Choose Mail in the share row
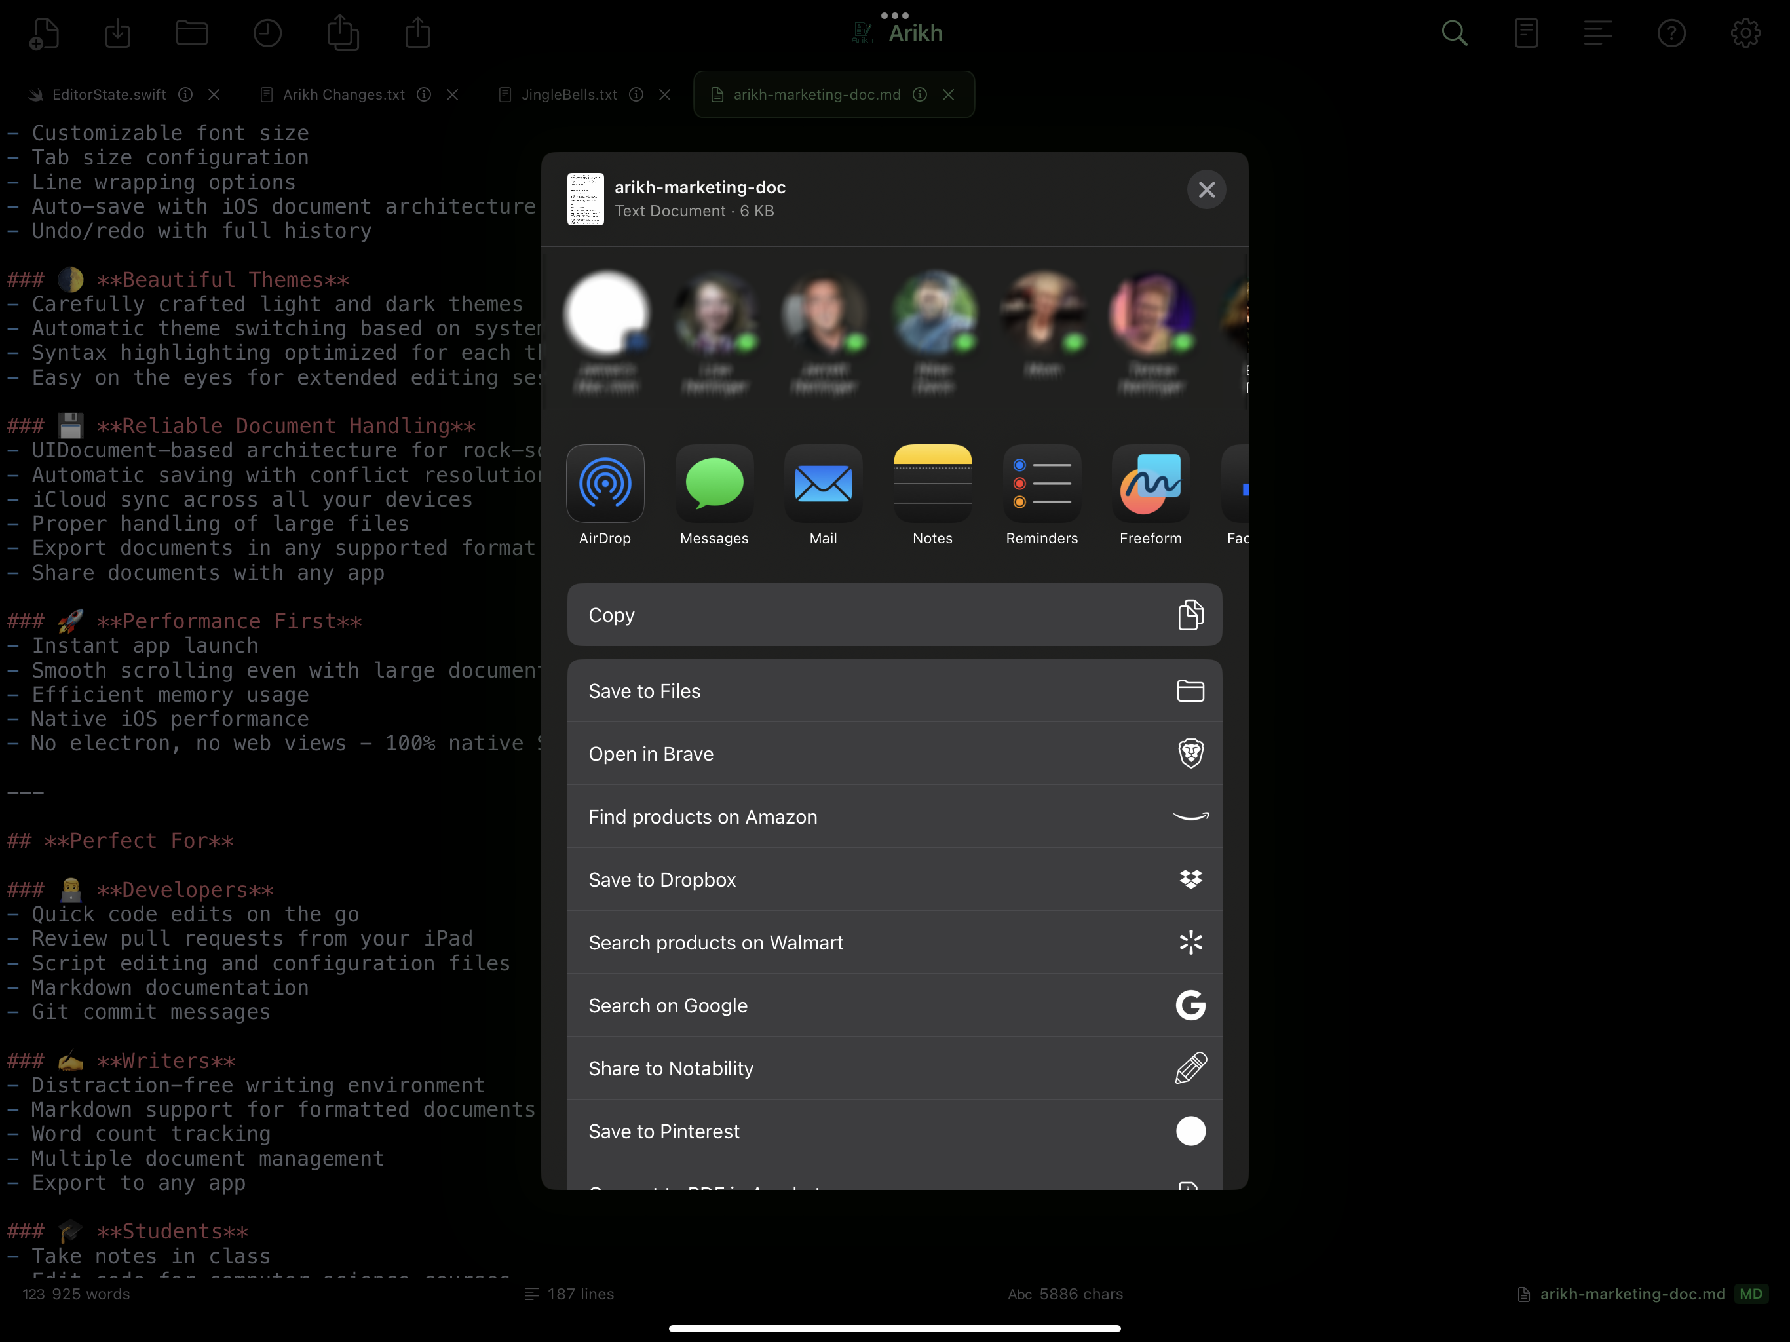This screenshot has width=1790, height=1342. [x=823, y=484]
